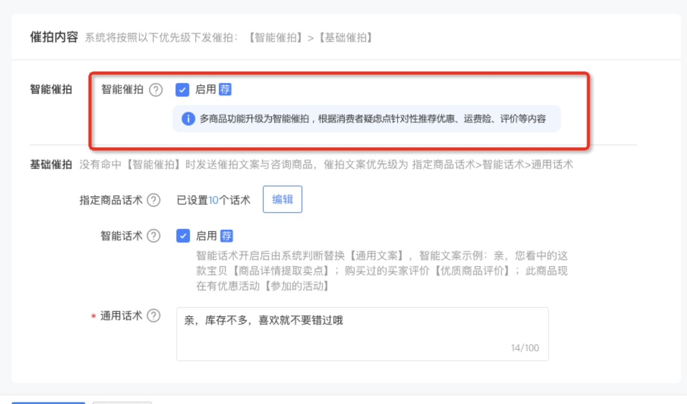Click the blue info icon in the banner
This screenshot has height=404, width=687.
[188, 119]
